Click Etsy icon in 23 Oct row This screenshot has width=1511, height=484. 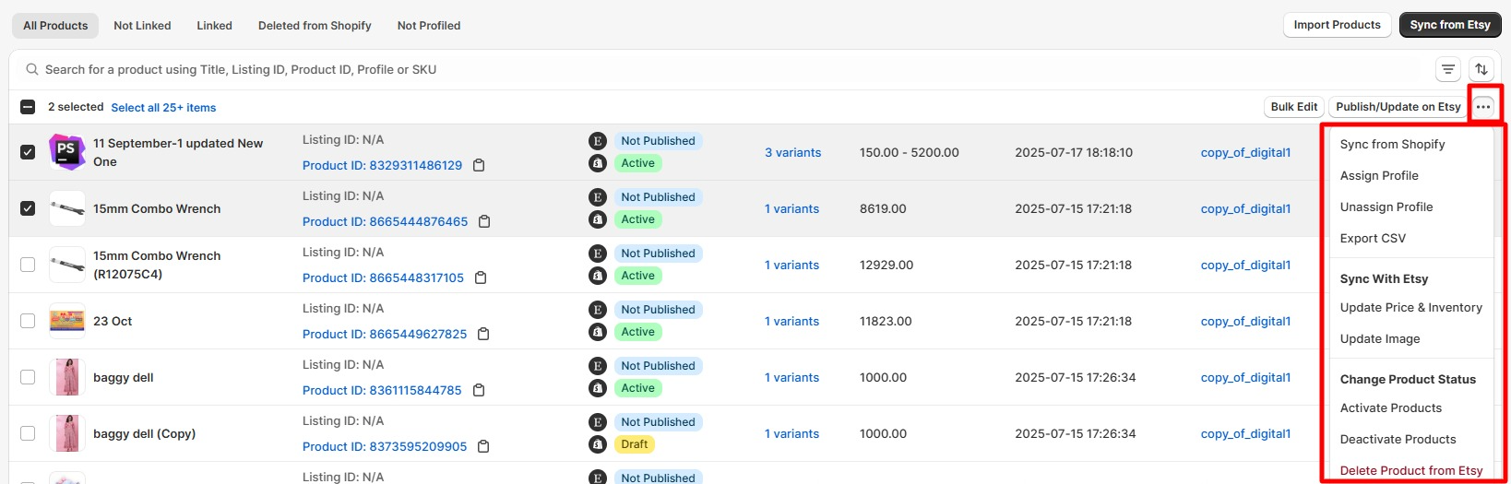[598, 310]
